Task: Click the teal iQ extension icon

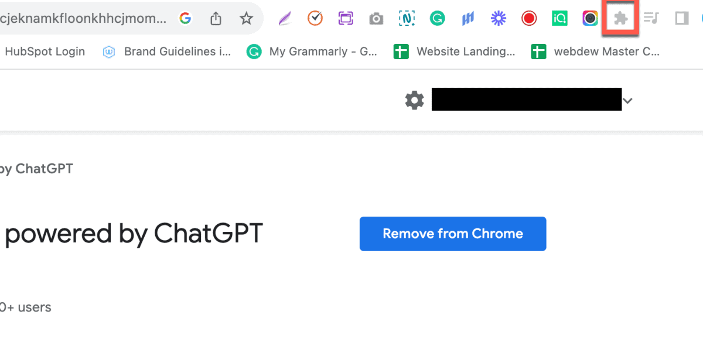Action: point(559,18)
